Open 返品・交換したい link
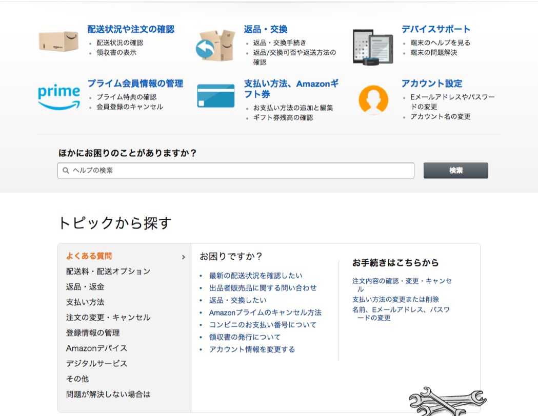The height and width of the screenshot is (416, 538). (238, 300)
